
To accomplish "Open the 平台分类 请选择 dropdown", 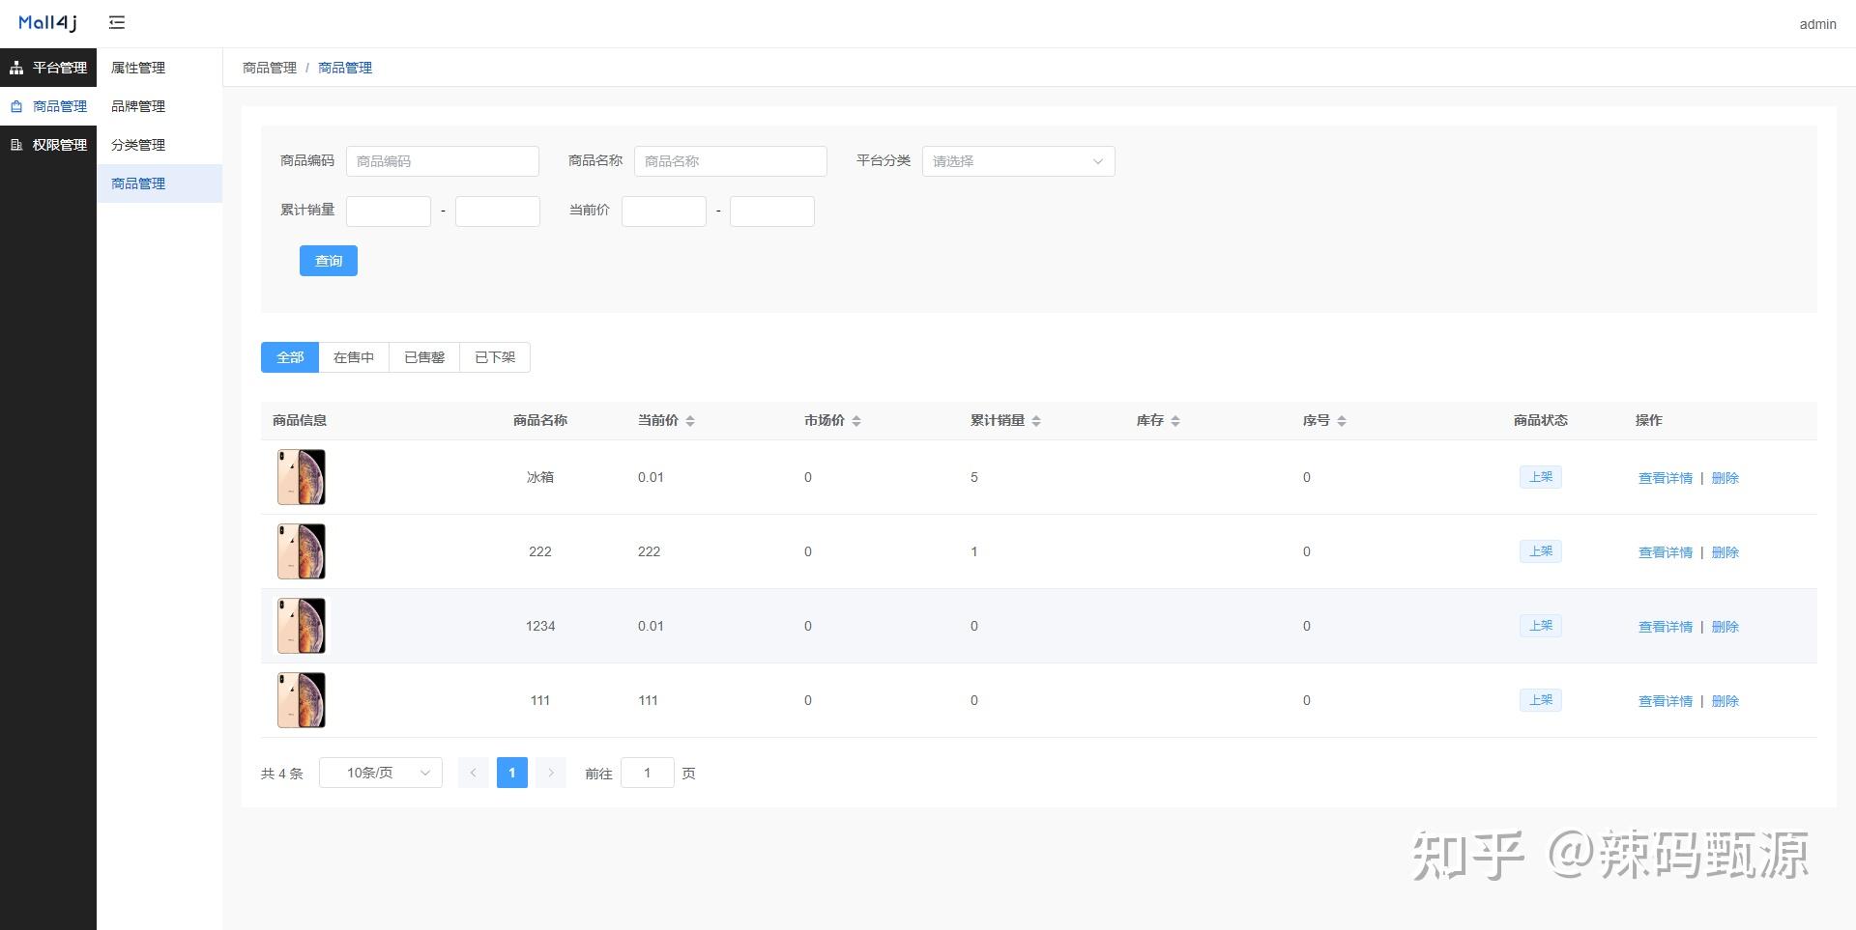I will pyautogui.click(x=1018, y=160).
